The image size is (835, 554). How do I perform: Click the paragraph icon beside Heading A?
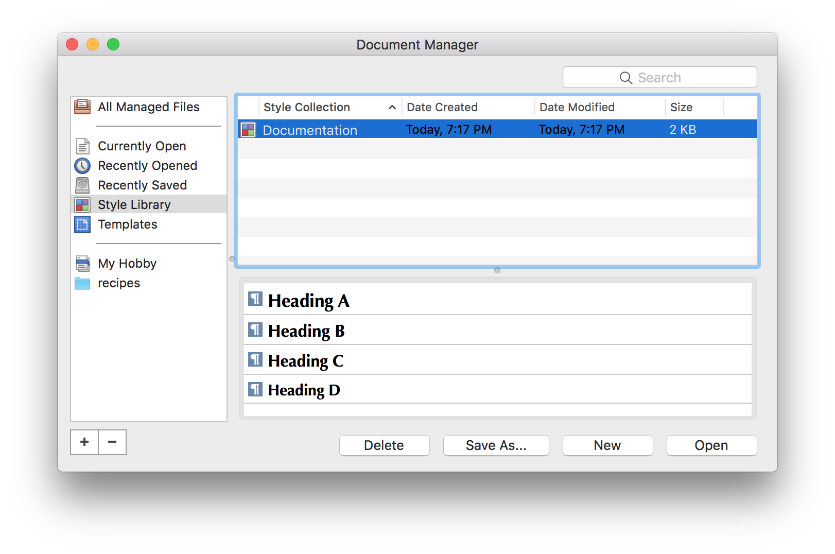(255, 299)
